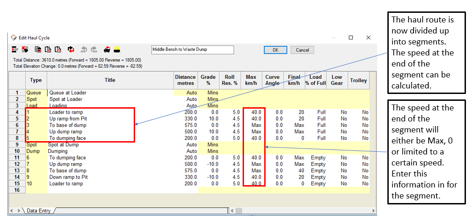Click the next-sheet arrow beside Data Entry tab

[18, 211]
